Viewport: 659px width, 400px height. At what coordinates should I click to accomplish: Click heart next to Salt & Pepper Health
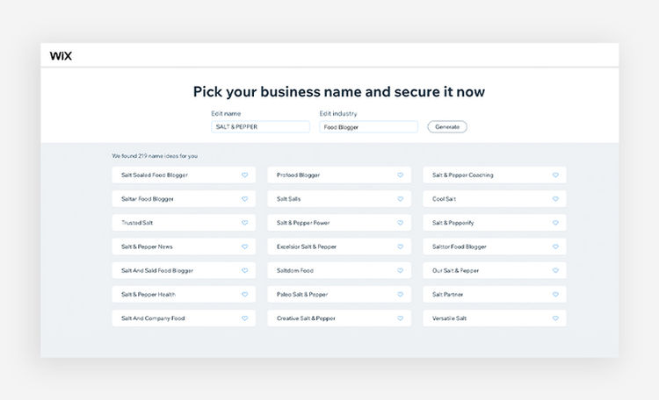tap(244, 295)
